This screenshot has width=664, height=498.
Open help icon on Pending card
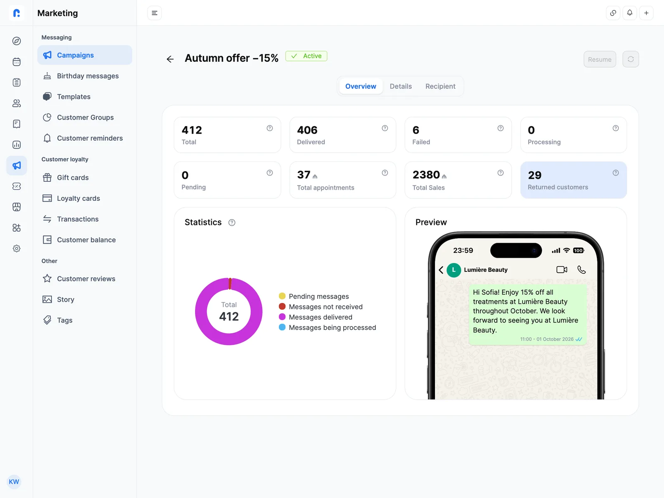pyautogui.click(x=270, y=173)
